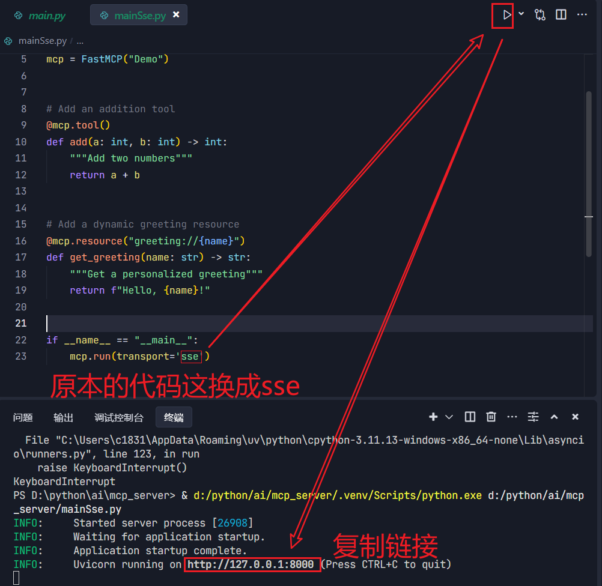602x586 pixels.
Task: Close the bottom panel
Action: pyautogui.click(x=575, y=417)
